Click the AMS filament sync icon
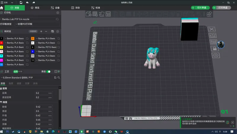 tap(52, 31)
